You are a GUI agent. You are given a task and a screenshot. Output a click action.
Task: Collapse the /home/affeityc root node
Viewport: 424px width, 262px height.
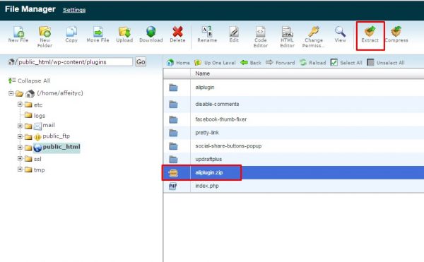tap(11, 93)
